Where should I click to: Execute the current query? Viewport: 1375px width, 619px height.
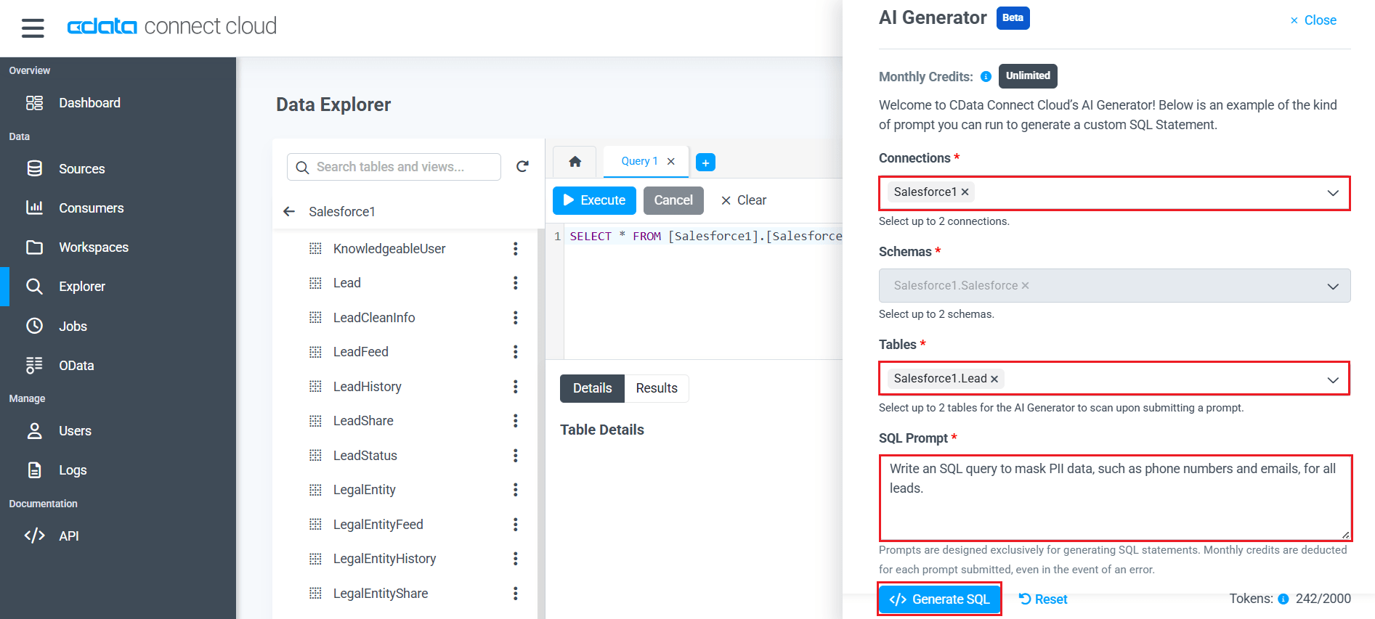coord(594,200)
